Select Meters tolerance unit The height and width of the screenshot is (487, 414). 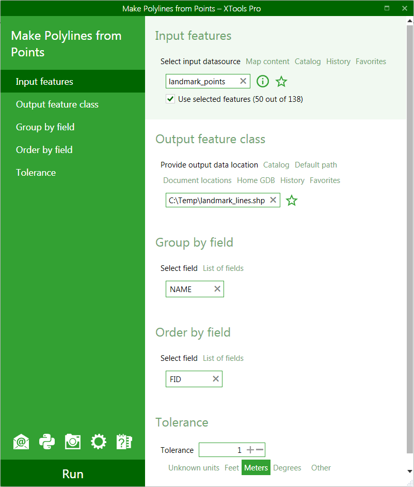coord(256,467)
